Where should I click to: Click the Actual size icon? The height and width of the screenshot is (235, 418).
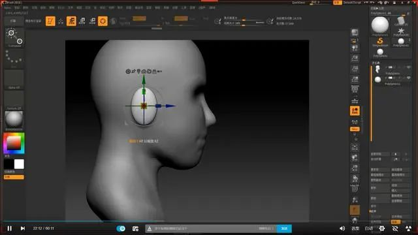pos(355,69)
